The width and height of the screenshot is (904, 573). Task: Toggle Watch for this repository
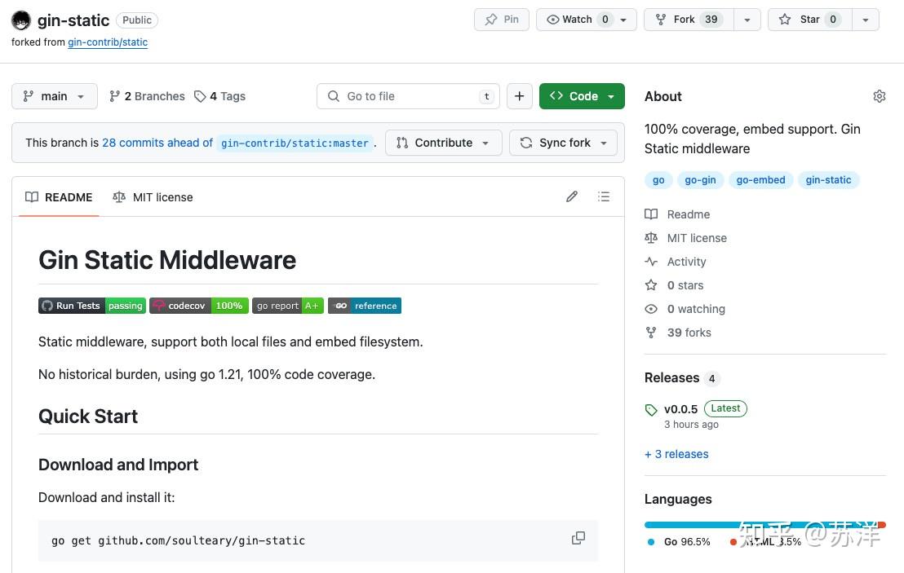[x=577, y=20]
